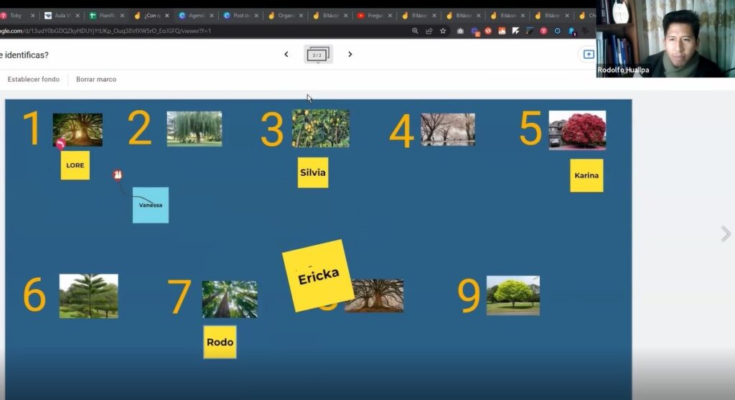Click the willow tree image beside number 2
Screen dimensions: 735x400
click(195, 129)
